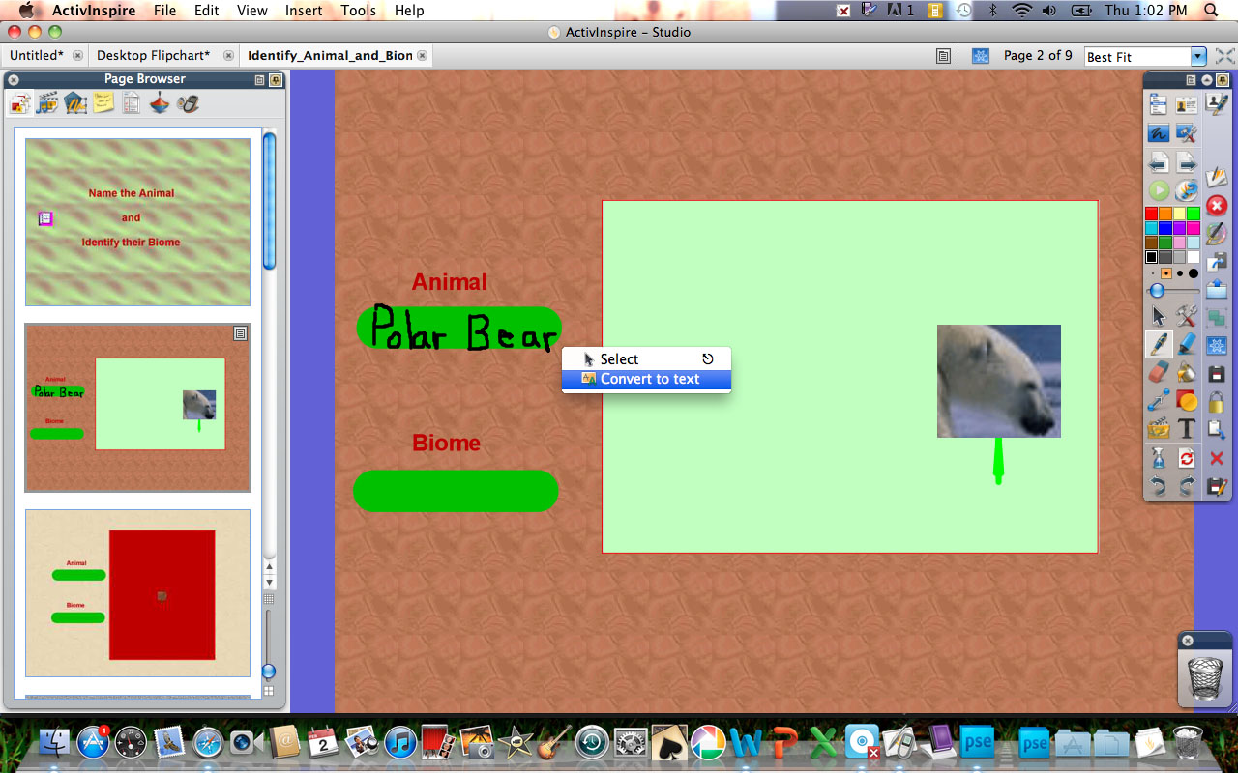Toggle the Page Browser pin

point(276,80)
